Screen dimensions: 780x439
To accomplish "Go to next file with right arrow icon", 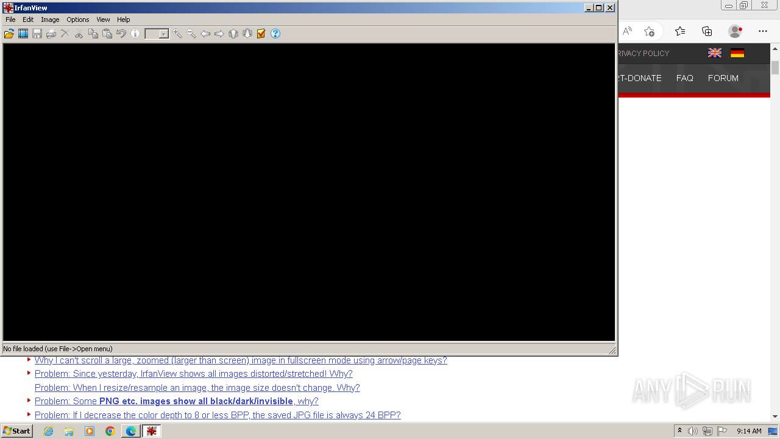I will (219, 34).
